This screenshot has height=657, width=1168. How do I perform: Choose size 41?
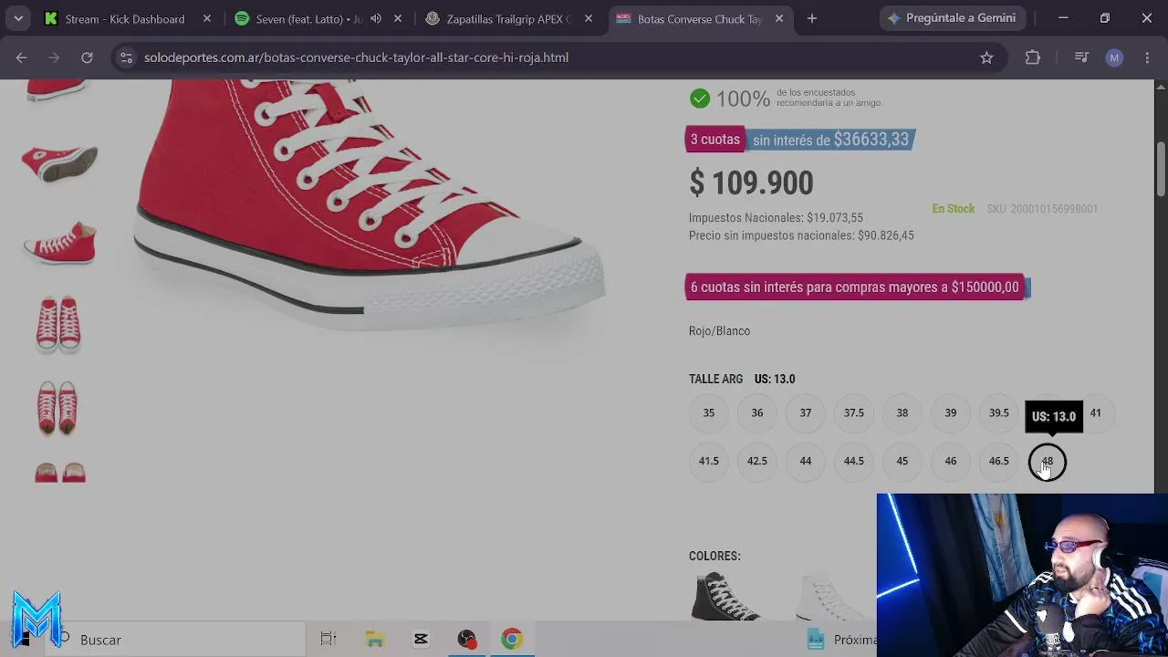pyautogui.click(x=1096, y=413)
